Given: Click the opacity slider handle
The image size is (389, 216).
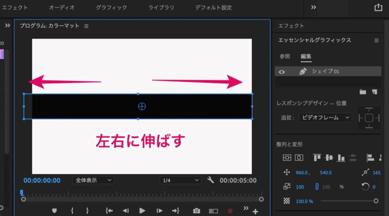Looking at the screenshot, I should tap(376, 201).
